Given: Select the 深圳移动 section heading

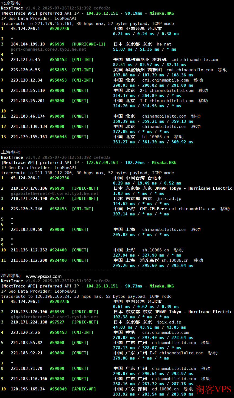Looking at the screenshot, I should point(11,276).
